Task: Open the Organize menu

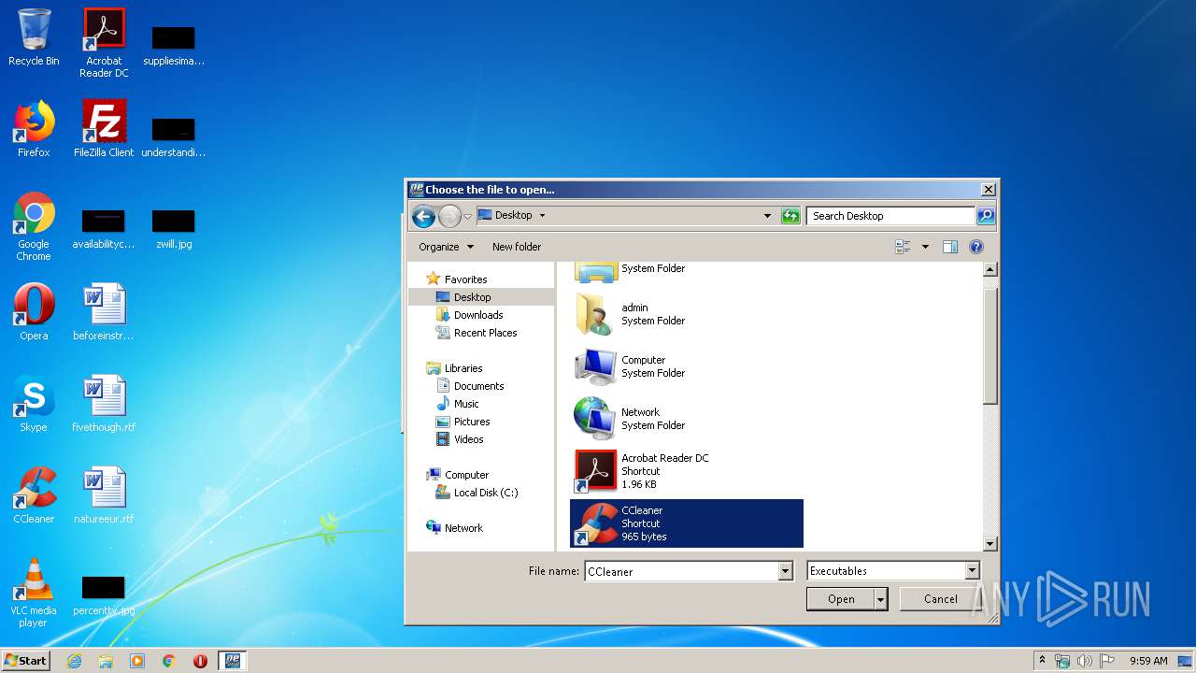Action: pos(446,247)
